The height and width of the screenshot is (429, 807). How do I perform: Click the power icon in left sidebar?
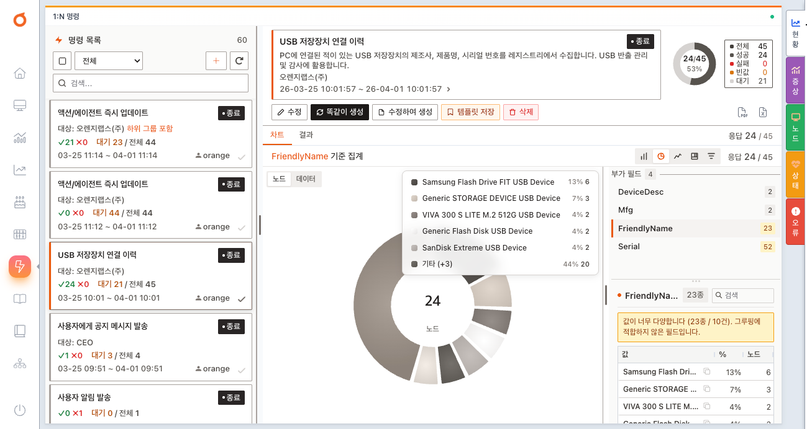[20, 410]
